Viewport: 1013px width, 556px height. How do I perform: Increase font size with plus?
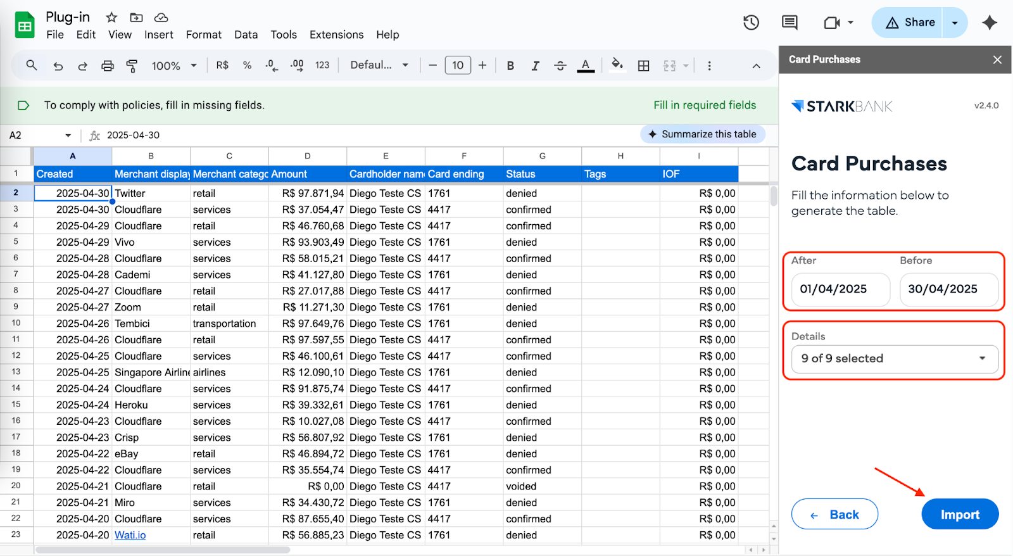[x=482, y=65]
